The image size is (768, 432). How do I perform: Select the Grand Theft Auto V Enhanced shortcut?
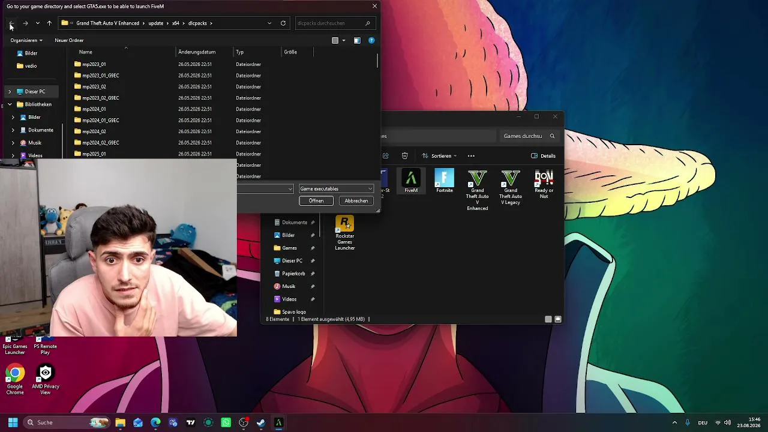pyautogui.click(x=478, y=191)
